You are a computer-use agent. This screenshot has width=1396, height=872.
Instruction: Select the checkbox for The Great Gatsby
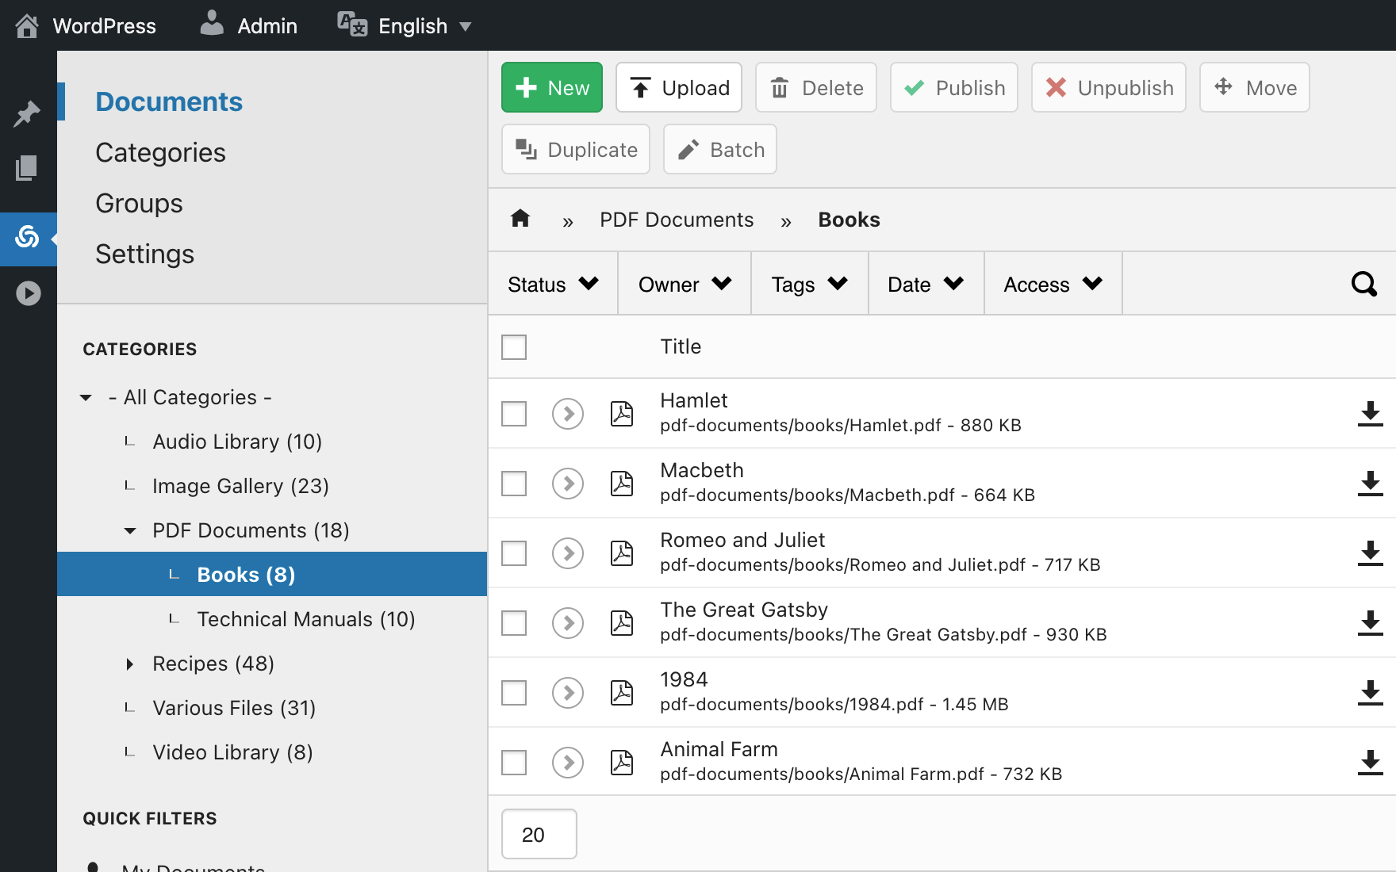click(514, 623)
